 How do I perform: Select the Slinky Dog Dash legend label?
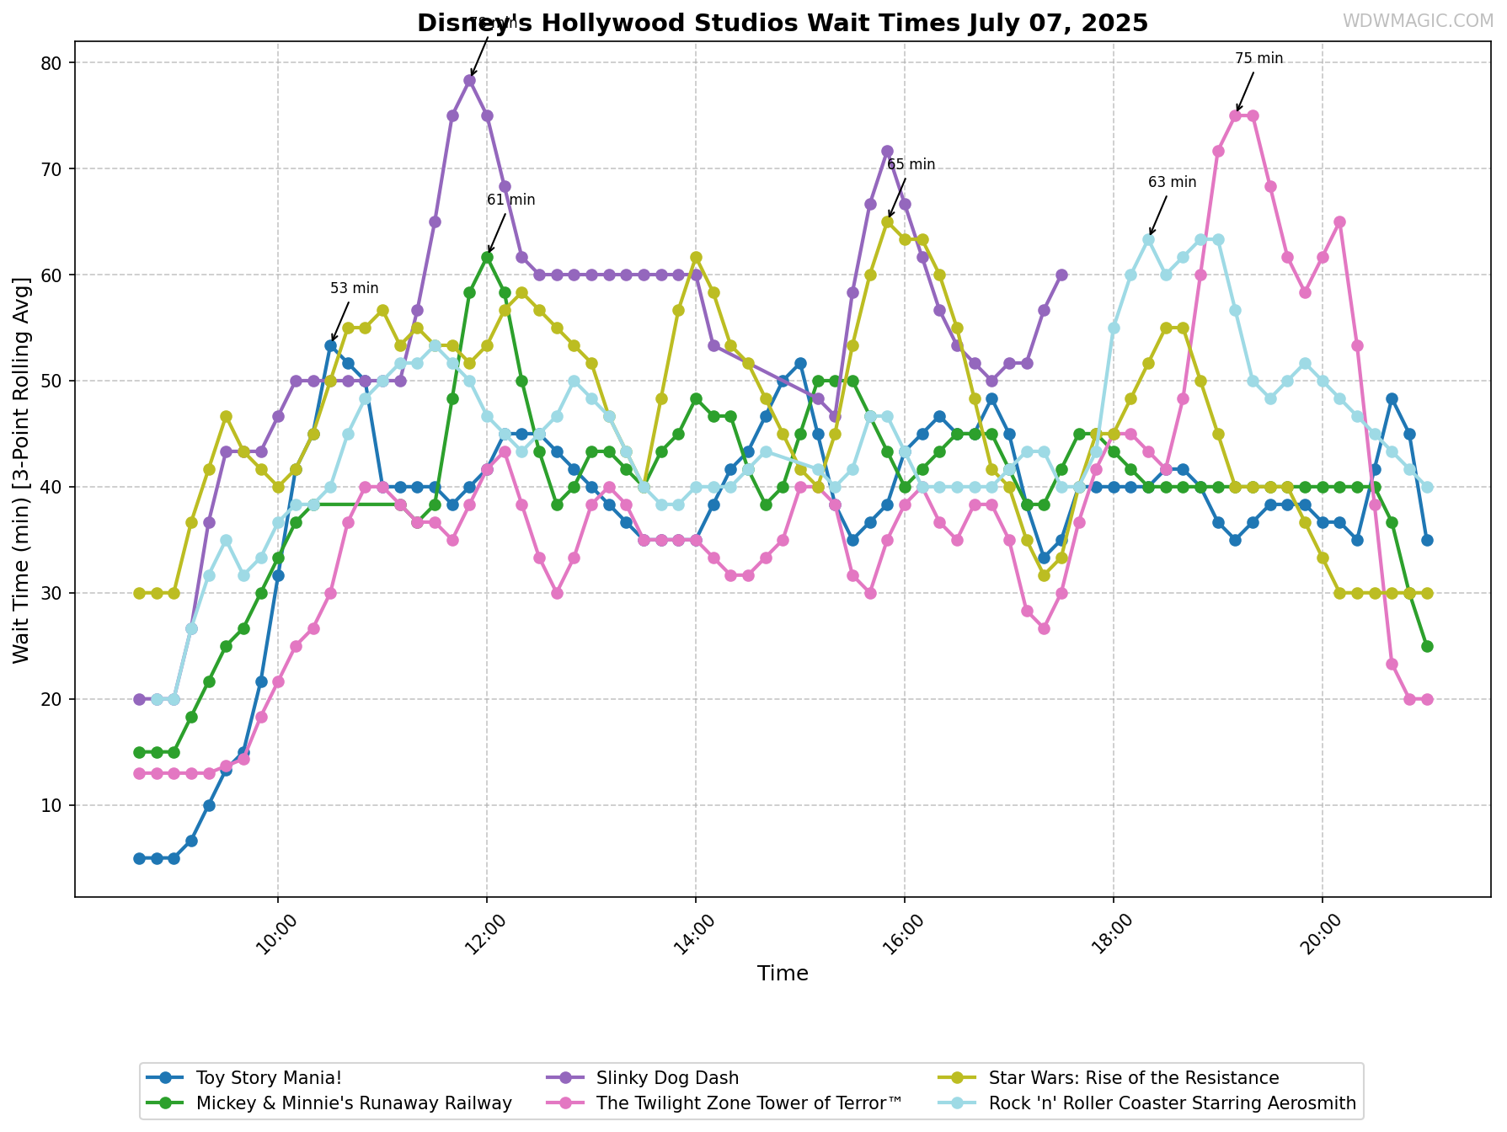(667, 1078)
